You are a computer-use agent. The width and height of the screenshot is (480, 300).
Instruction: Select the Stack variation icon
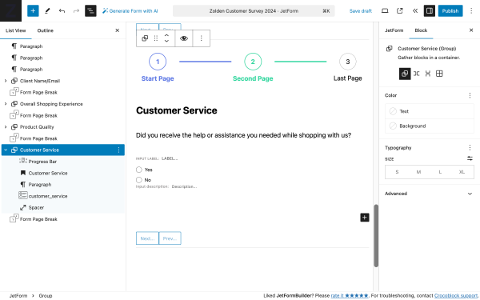[x=428, y=74]
